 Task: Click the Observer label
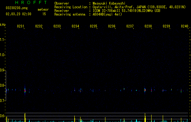pos(62,3)
